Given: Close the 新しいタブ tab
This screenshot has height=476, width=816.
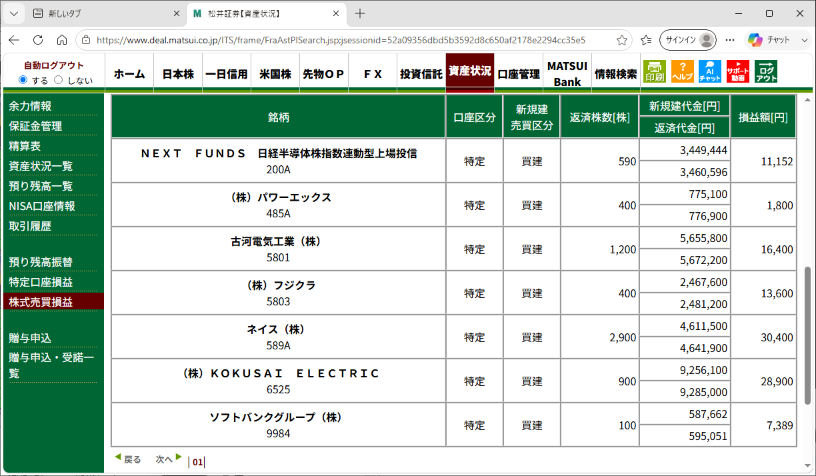Looking at the screenshot, I should point(177,13).
